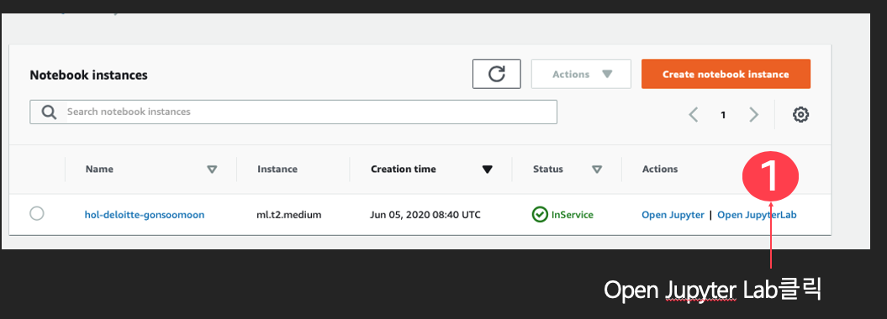Click the Instance column header
The height and width of the screenshot is (319, 887).
[x=277, y=170]
